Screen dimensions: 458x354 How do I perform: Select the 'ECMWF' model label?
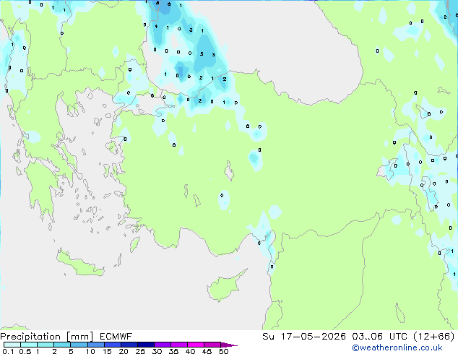point(116,337)
